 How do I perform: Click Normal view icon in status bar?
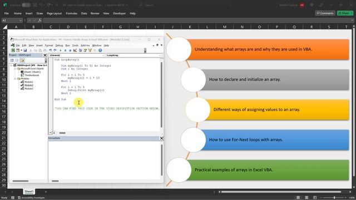pos(298,198)
